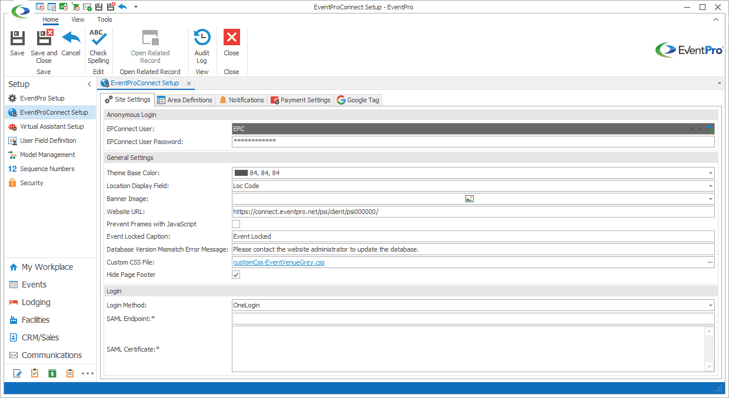729x398 pixels.
Task: Click the blue undo arrow in quick access toolbar
Action: click(122, 7)
